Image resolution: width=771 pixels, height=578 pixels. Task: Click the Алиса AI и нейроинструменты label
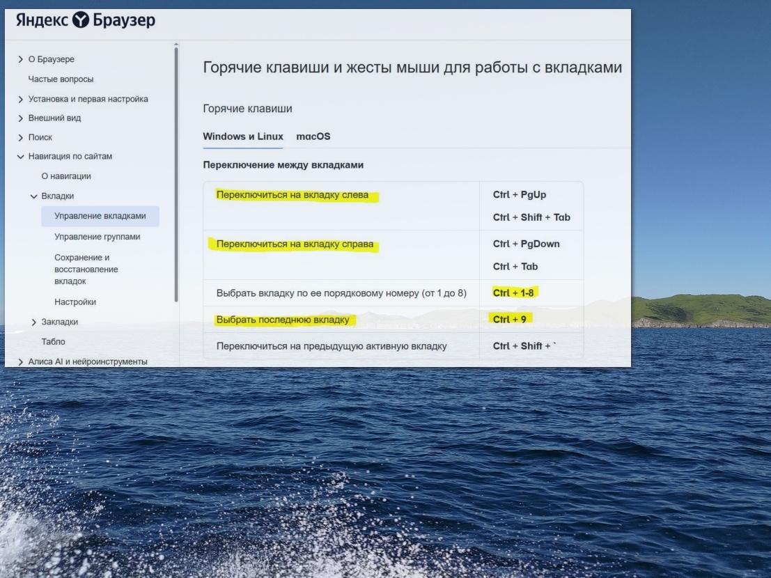(88, 361)
